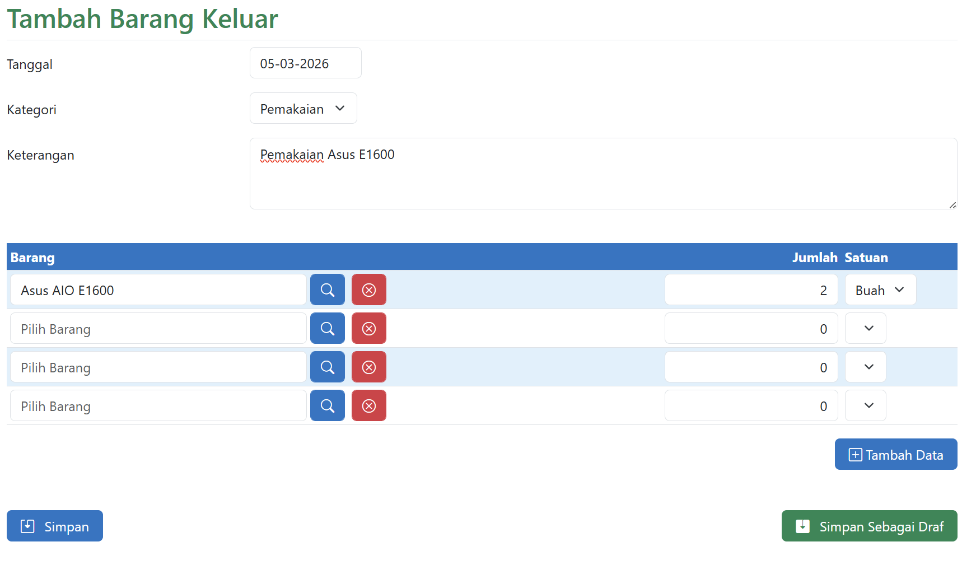Click the Tanggal label
The width and height of the screenshot is (962, 565).
coord(30,64)
